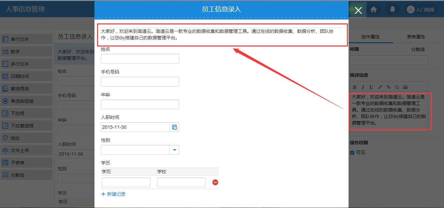
Task: Add a 文件上传 widget from the palette
Action: pyautogui.click(x=26, y=150)
